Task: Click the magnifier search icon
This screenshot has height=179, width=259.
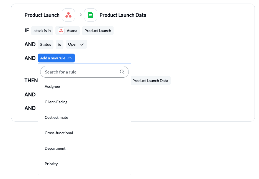Action: 122,72
